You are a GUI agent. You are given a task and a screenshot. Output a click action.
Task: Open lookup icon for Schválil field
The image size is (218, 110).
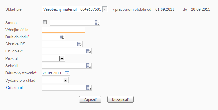(89, 66)
